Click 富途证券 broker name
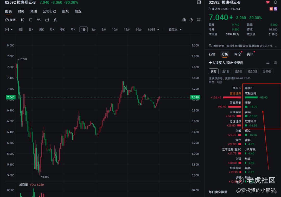Screen dimensions: 281x197 pyautogui.click(x=235, y=93)
